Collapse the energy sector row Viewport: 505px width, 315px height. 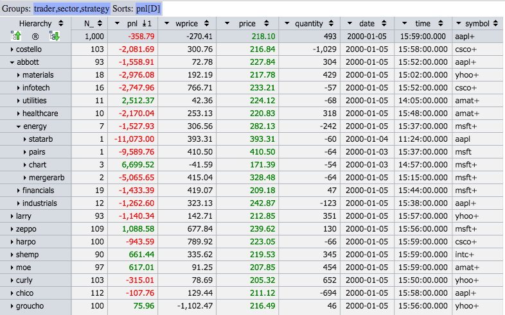pos(19,126)
